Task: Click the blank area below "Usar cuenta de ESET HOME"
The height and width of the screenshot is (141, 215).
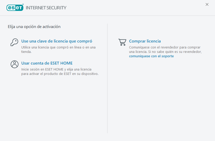Action: [x=55, y=104]
